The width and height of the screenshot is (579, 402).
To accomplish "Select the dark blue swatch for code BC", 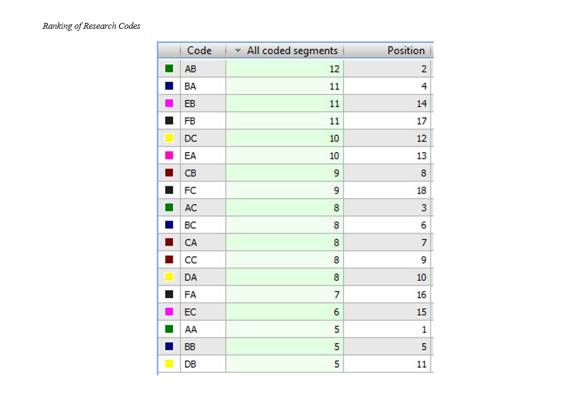I will click(169, 225).
